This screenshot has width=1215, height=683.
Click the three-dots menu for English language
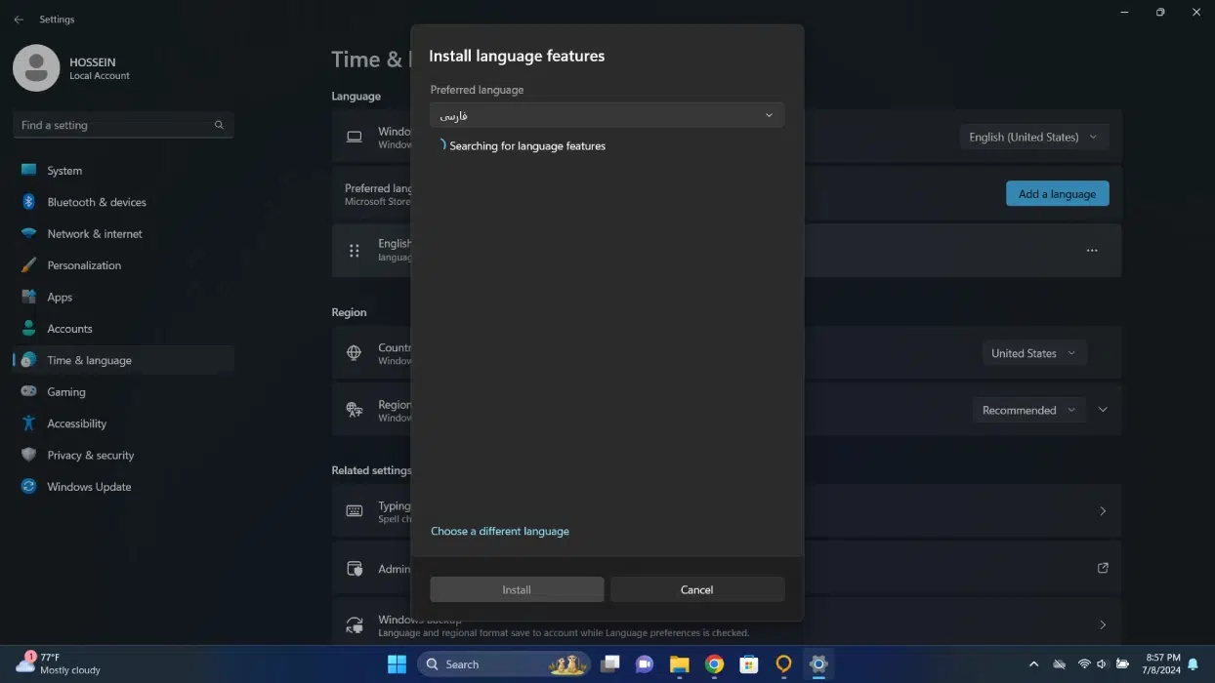(1091, 251)
